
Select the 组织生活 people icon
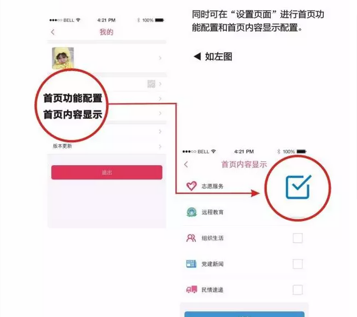tap(191, 238)
